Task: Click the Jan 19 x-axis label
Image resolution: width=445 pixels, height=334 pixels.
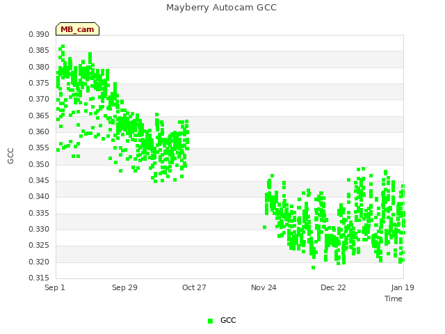Action: 403,287
